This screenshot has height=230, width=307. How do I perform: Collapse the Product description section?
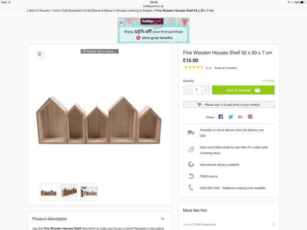pyautogui.click(x=163, y=219)
